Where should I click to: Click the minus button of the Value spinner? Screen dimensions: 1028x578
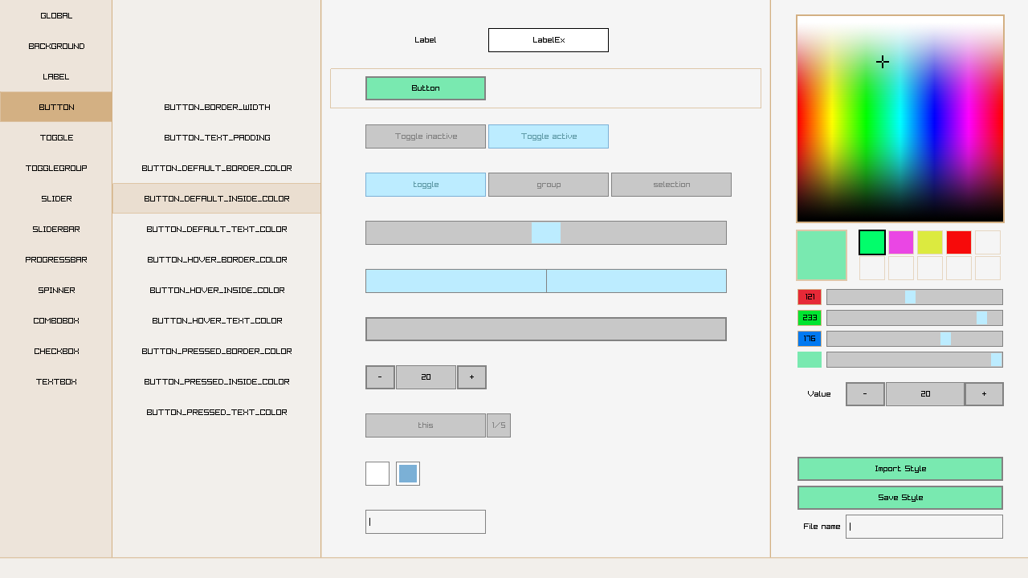865,394
